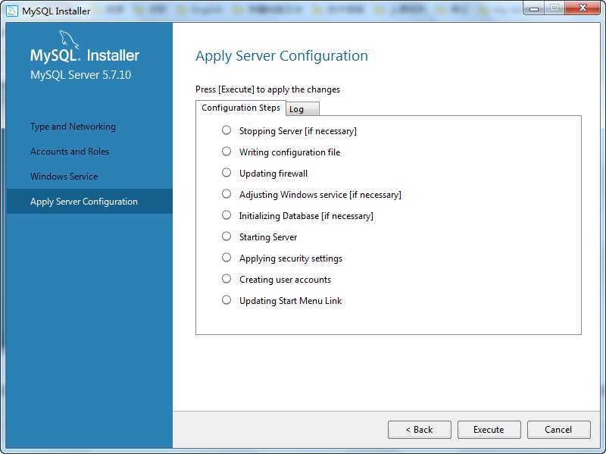
Task: Open the Configuration Steps tab
Action: tap(241, 108)
